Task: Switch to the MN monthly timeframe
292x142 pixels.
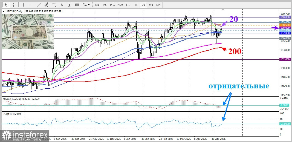Action: coord(158,5)
